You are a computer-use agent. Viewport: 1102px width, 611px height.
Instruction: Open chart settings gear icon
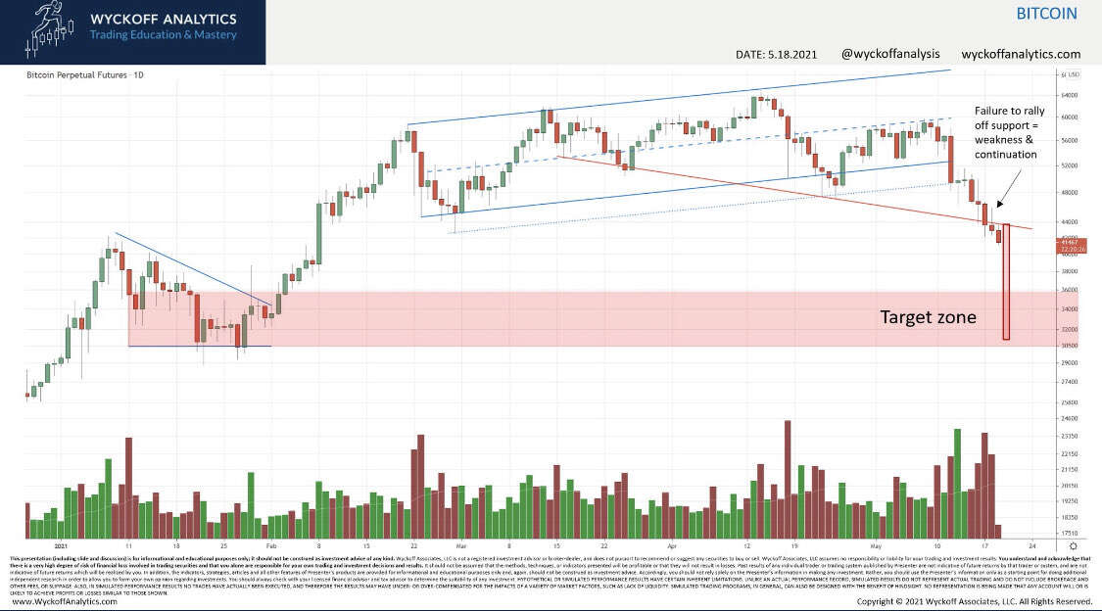[1074, 545]
